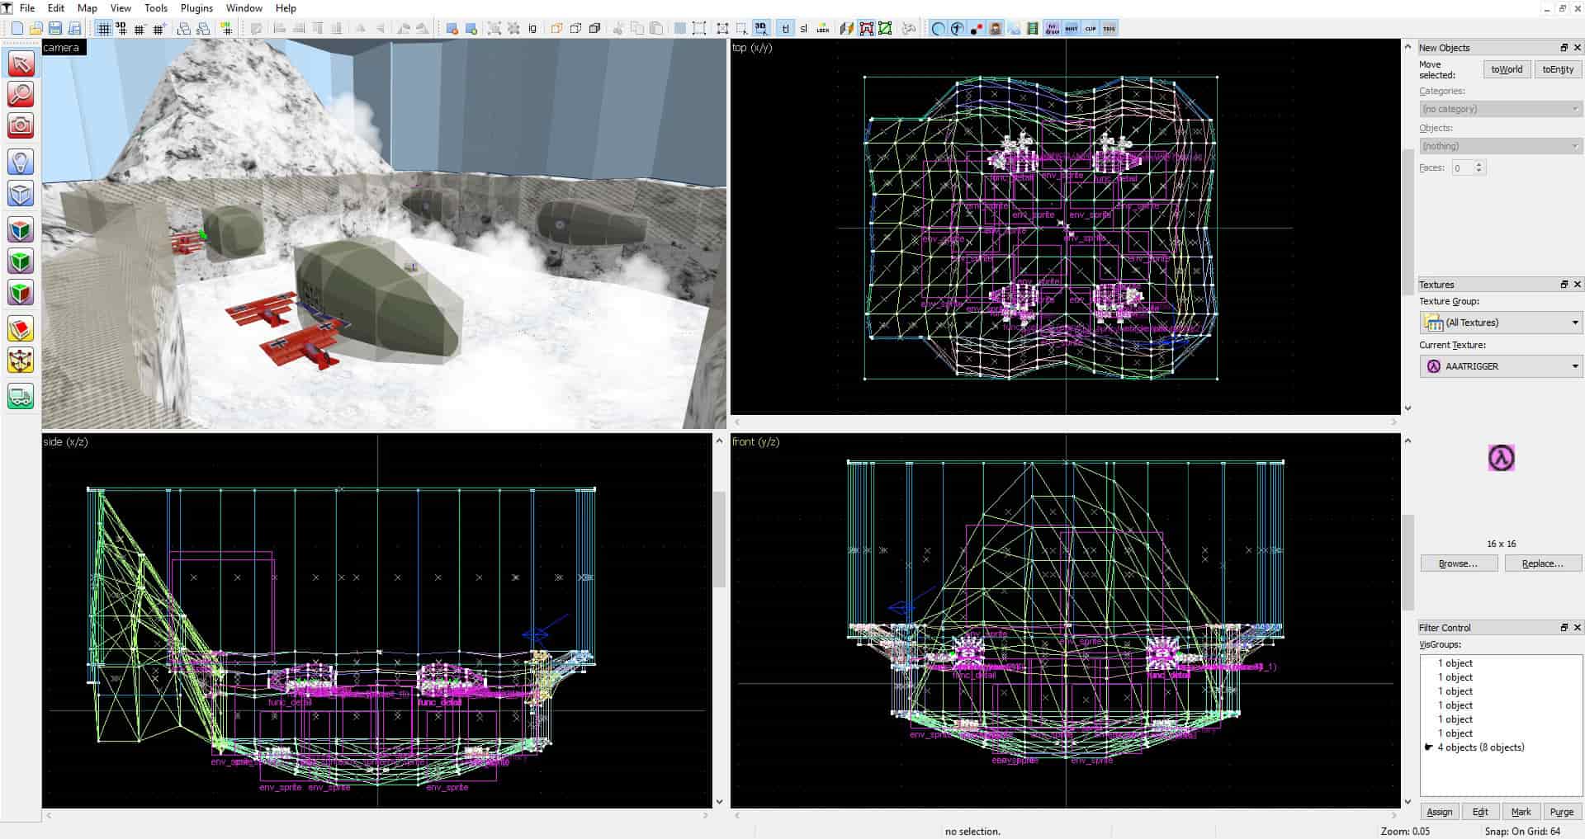The image size is (1585, 839).
Task: Toggle the 3D selection mode button
Action: coord(761,29)
